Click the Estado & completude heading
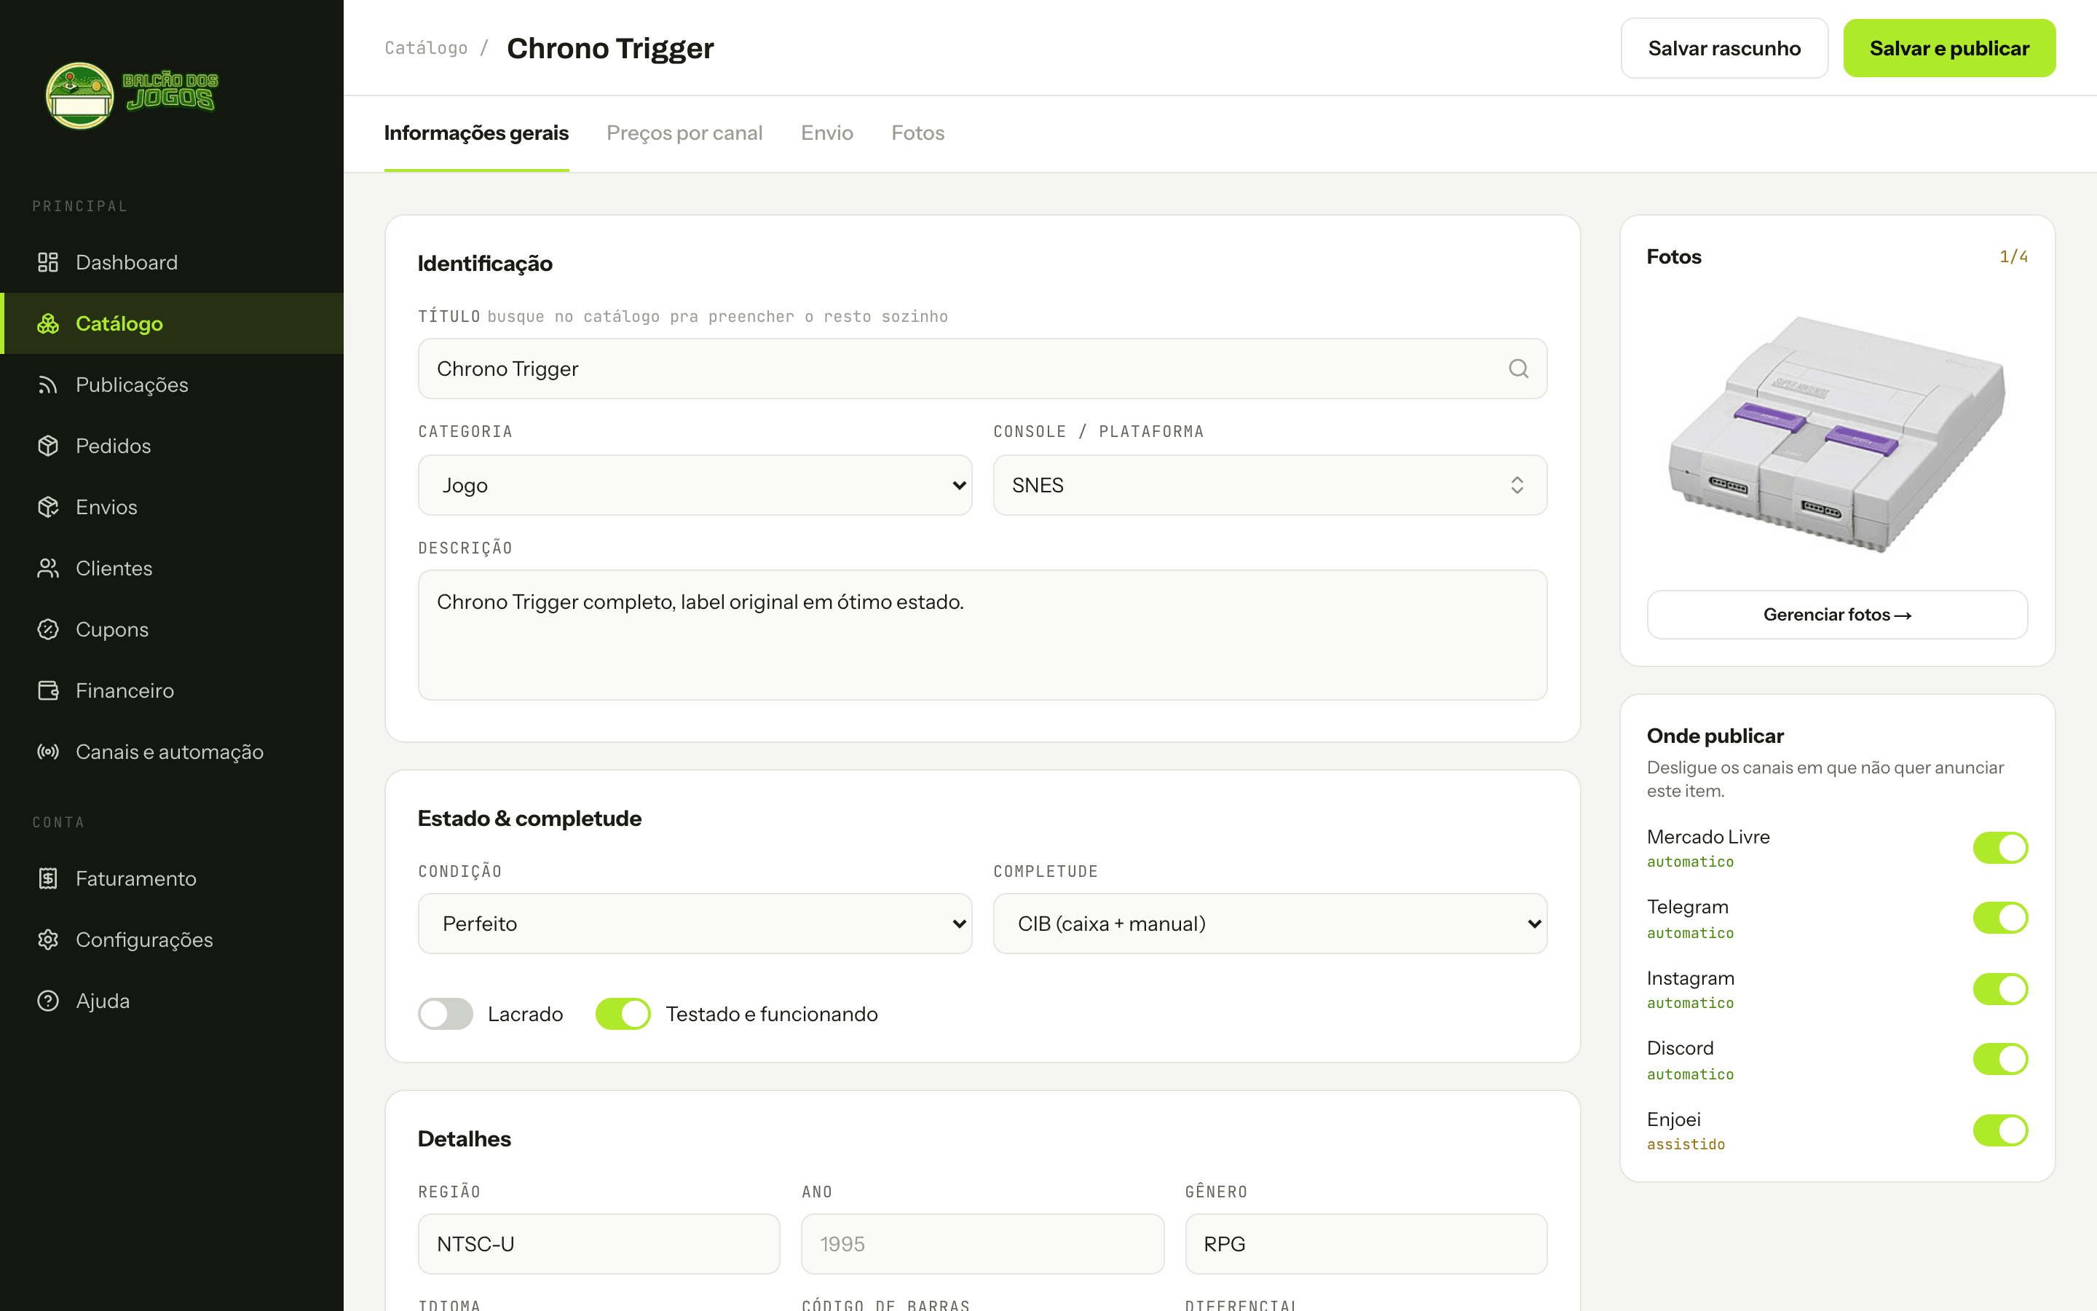Image resolution: width=2097 pixels, height=1311 pixels. tap(529, 819)
